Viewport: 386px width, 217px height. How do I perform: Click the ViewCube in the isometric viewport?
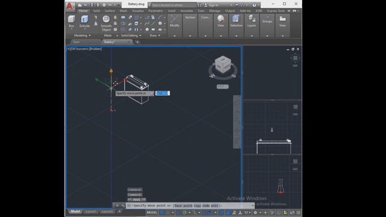223,64
